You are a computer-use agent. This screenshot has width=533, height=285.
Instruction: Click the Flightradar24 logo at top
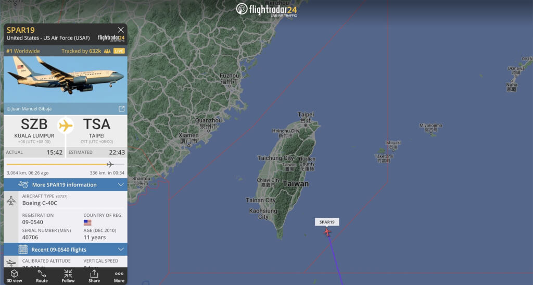(x=266, y=9)
